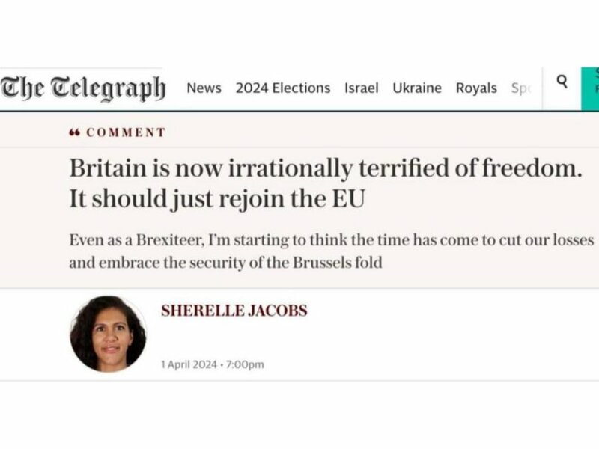The width and height of the screenshot is (599, 449).
Task: Visit the Royals coverage section
Action: (477, 88)
